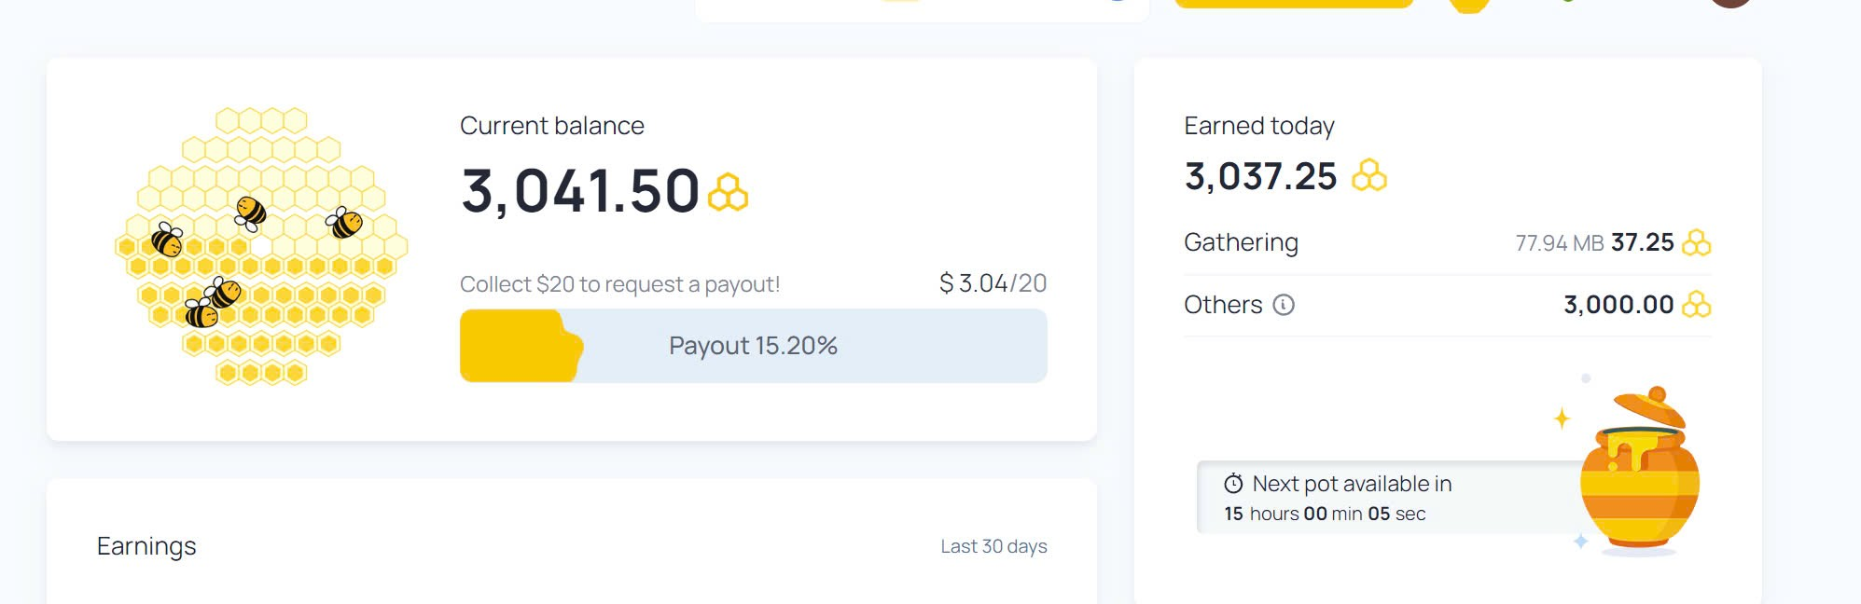The height and width of the screenshot is (604, 1861).
Task: Click the Collect $20 payout message
Action: point(619,284)
